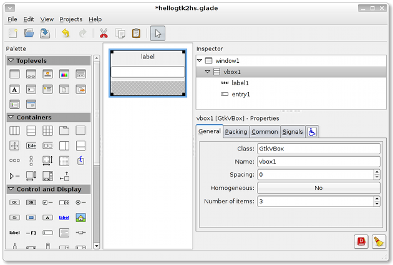
Task: Click the Cut scissors icon in toolbar
Action: [x=104, y=34]
